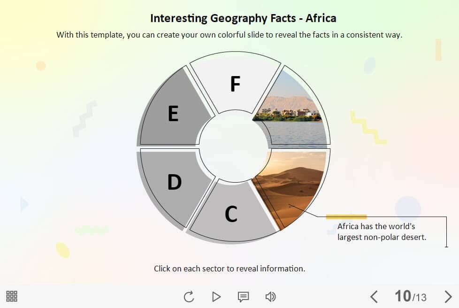The height and width of the screenshot is (308, 459).
Task: Open sector C on the wheel
Action: (231, 214)
